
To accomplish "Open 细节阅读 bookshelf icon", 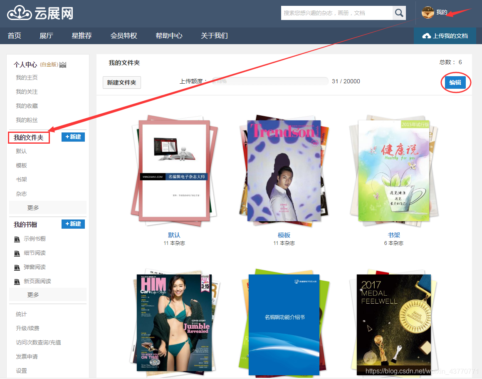I will 17,253.
